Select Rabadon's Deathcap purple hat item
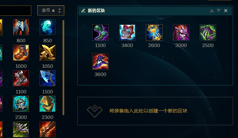Screen dimensions: 238x138 100,61
